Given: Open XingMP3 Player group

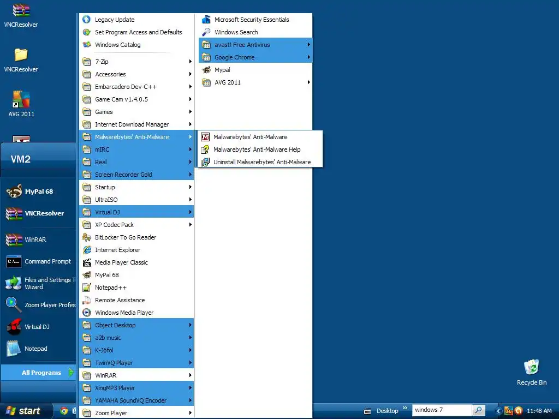Looking at the screenshot, I should 136,388.
